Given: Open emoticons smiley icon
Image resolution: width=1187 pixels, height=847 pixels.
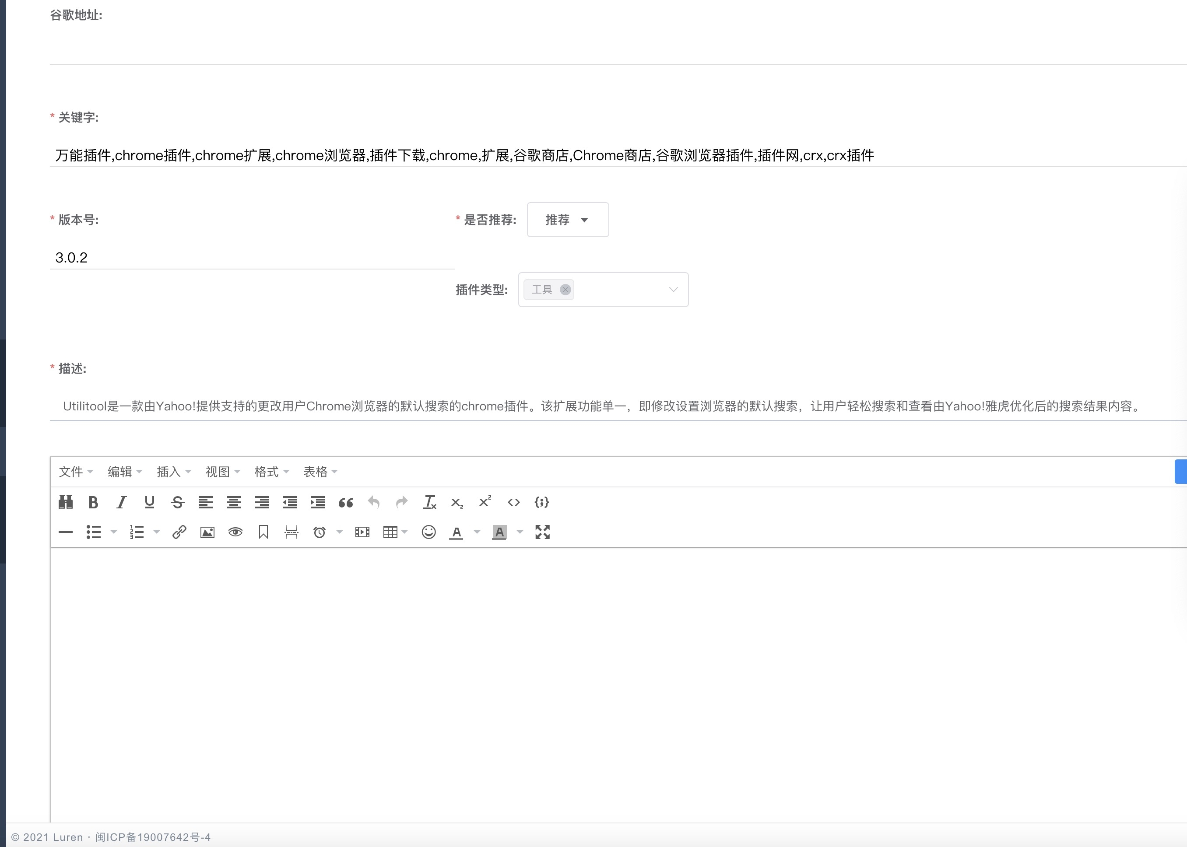Looking at the screenshot, I should 429,532.
